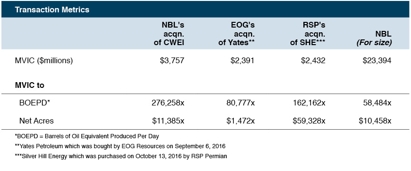The height and width of the screenshot is (171, 411).
Task: Click the $2,432 MVIC value
Action: [313, 61]
